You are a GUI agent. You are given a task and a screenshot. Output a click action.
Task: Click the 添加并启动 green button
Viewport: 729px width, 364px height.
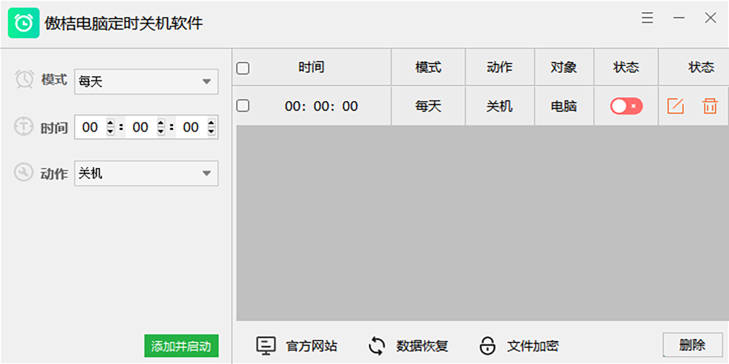point(180,346)
